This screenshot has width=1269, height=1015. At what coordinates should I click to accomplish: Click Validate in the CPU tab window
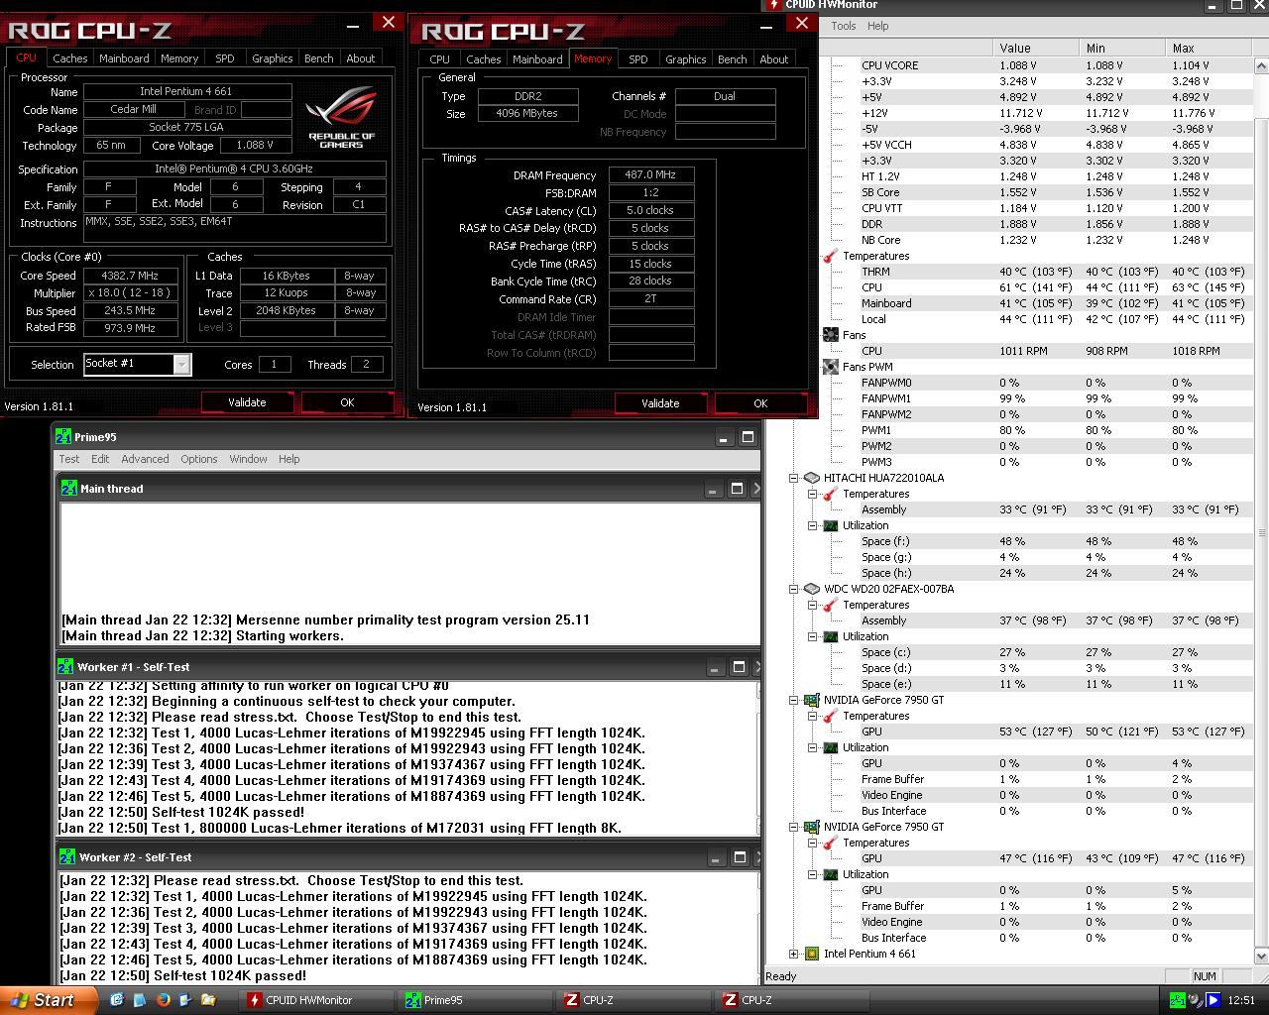click(247, 402)
